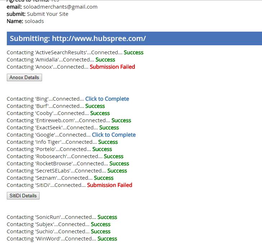The image size is (262, 243).
Task: Click Success status for ExactSeek
Action: [x=109, y=128]
